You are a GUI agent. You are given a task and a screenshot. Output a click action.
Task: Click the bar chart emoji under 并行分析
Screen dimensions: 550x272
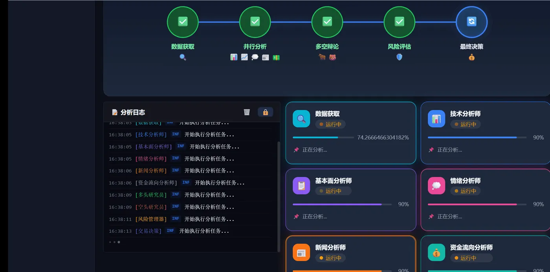234,57
